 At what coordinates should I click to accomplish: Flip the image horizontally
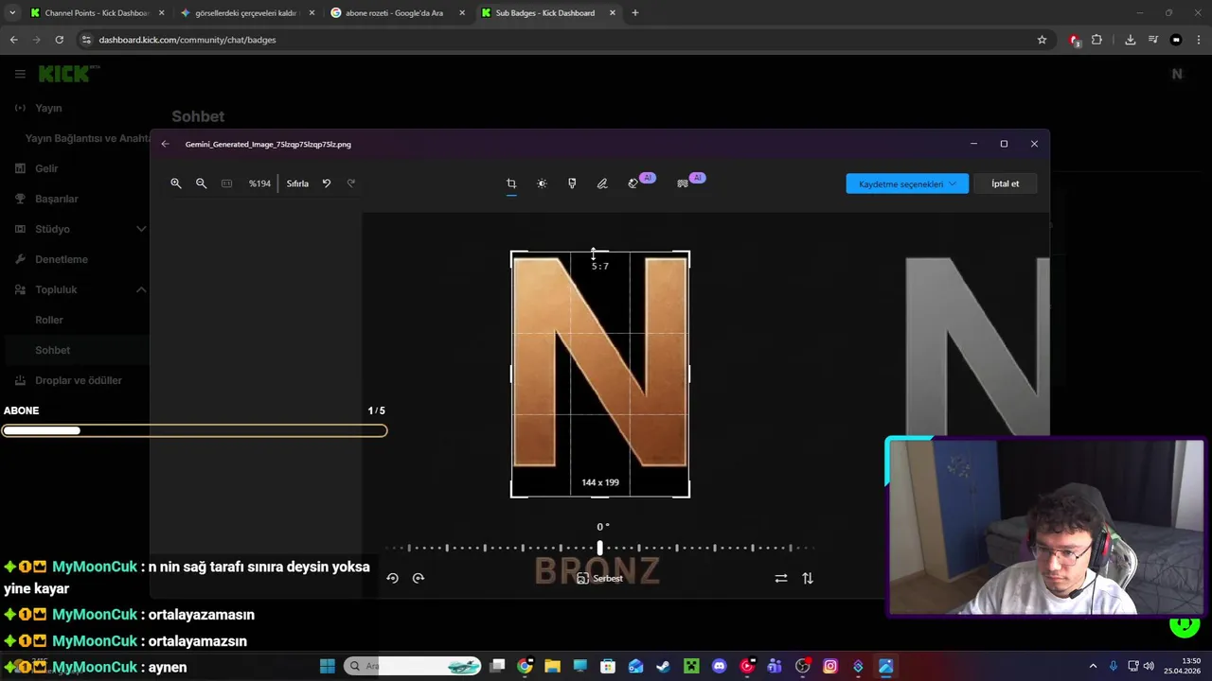(781, 578)
